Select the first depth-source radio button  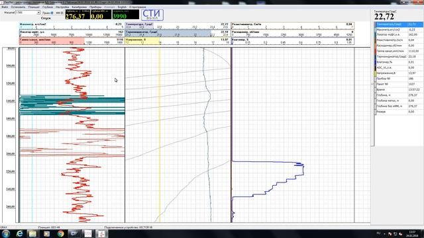tap(52, 13)
